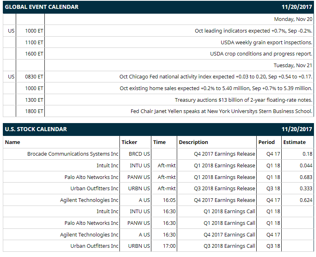Click the USDA weekly grain export inspections entry
This screenshot has height=257, width=316.
[x=266, y=43]
